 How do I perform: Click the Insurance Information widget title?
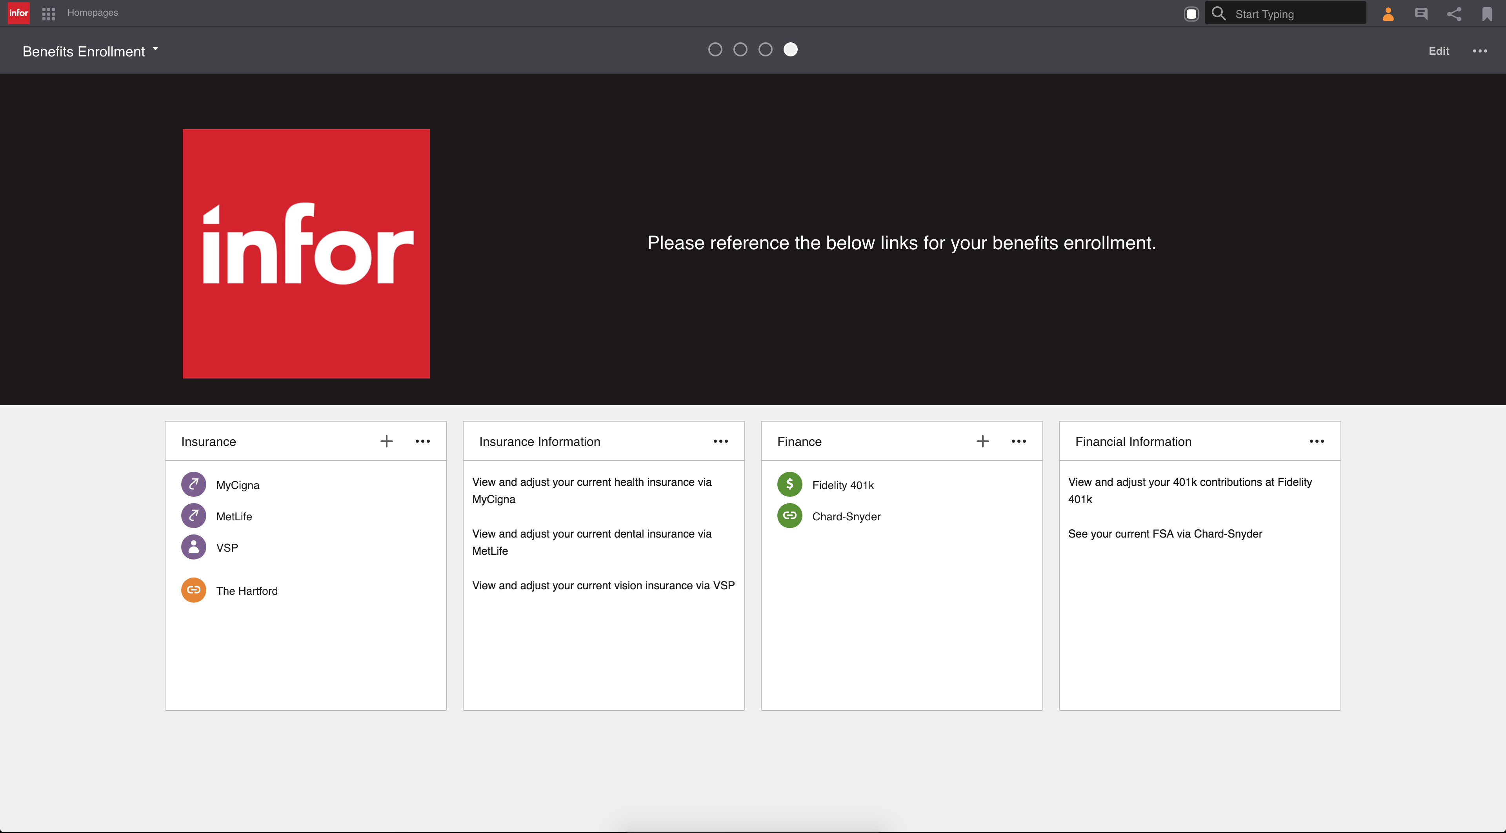pos(540,442)
